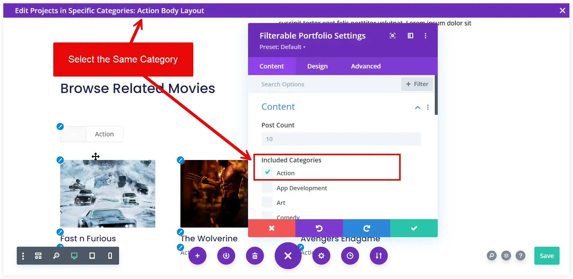Open Content section options menu
573x279 pixels.
(428, 107)
